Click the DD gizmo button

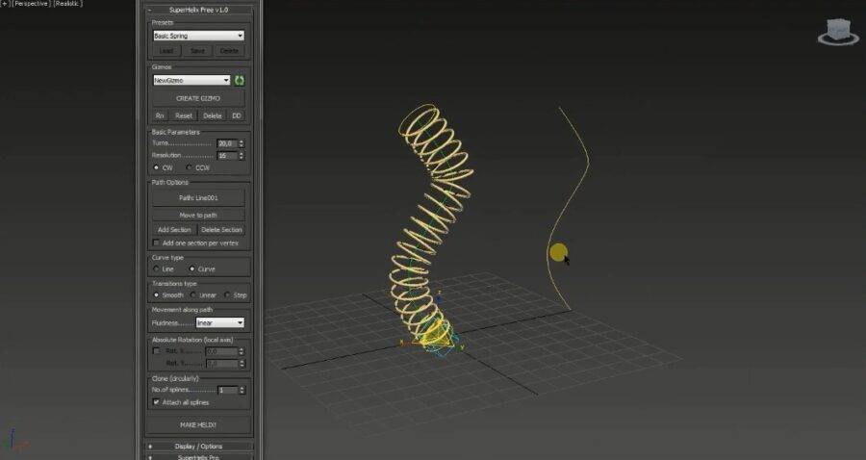[x=237, y=116]
